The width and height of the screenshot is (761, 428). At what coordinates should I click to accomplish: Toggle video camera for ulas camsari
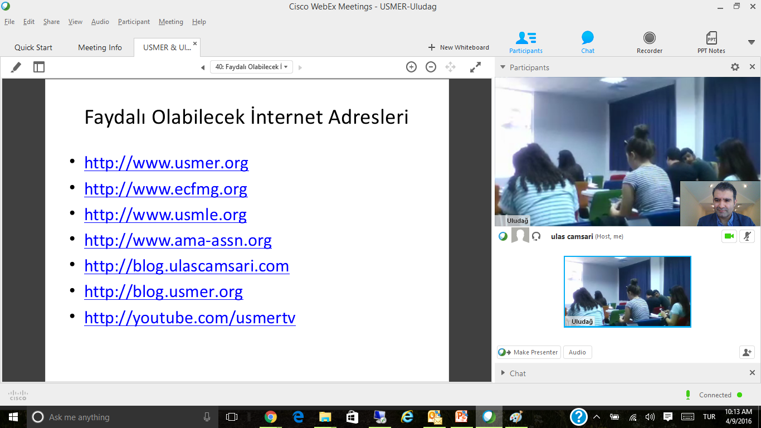pyautogui.click(x=729, y=236)
